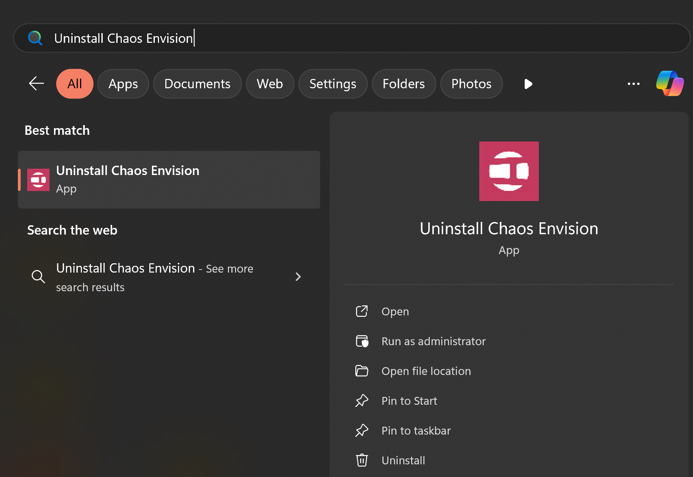This screenshot has width=693, height=477.
Task: Click the Run as administrator shield icon
Action: tap(362, 341)
